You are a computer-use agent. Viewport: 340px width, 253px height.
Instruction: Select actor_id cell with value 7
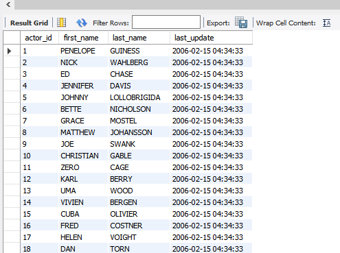coord(39,121)
